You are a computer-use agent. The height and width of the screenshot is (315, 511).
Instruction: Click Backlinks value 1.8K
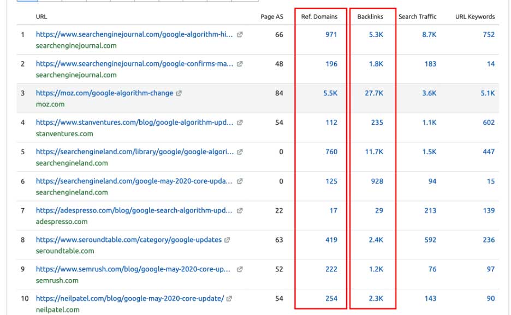376,64
